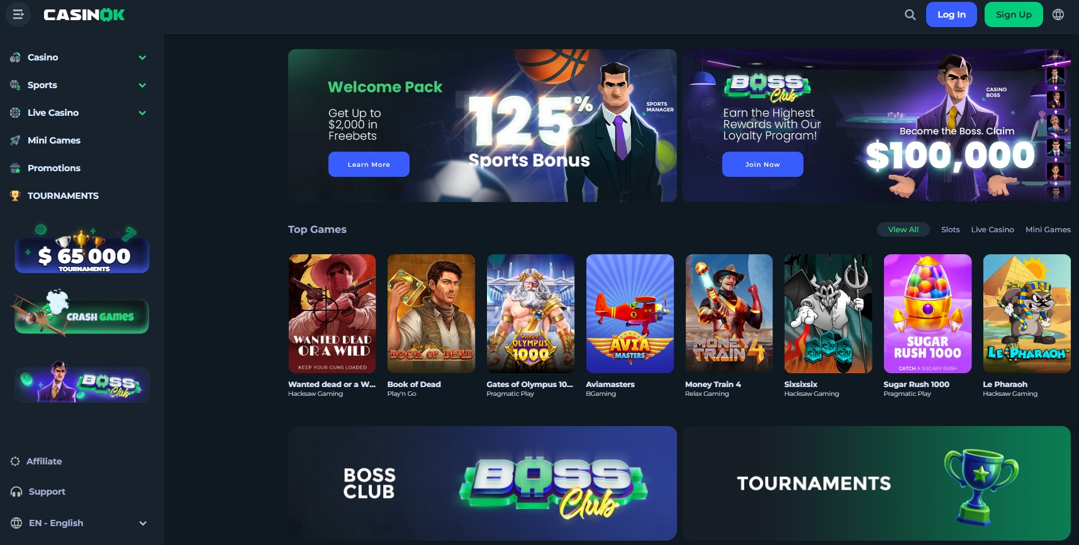The image size is (1079, 545).
Task: Click the TOURNAMENTS trophy icon in sidebar
Action: [15, 196]
